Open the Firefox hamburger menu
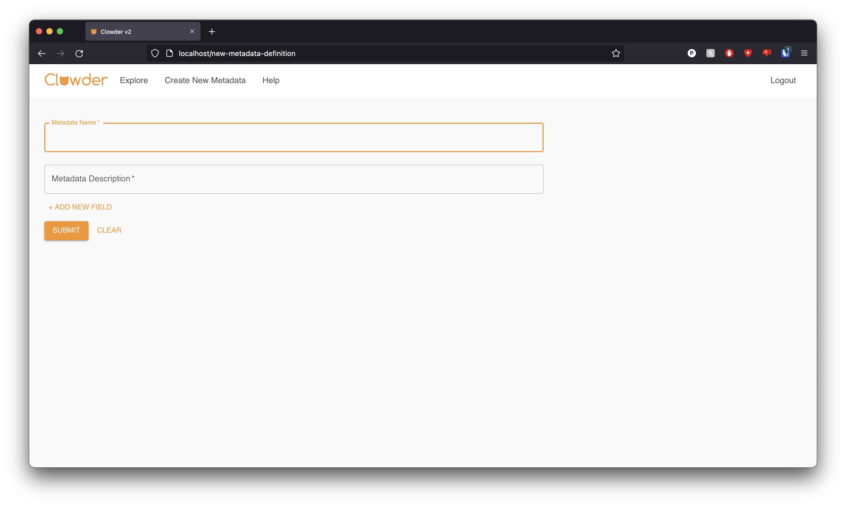 tap(804, 53)
